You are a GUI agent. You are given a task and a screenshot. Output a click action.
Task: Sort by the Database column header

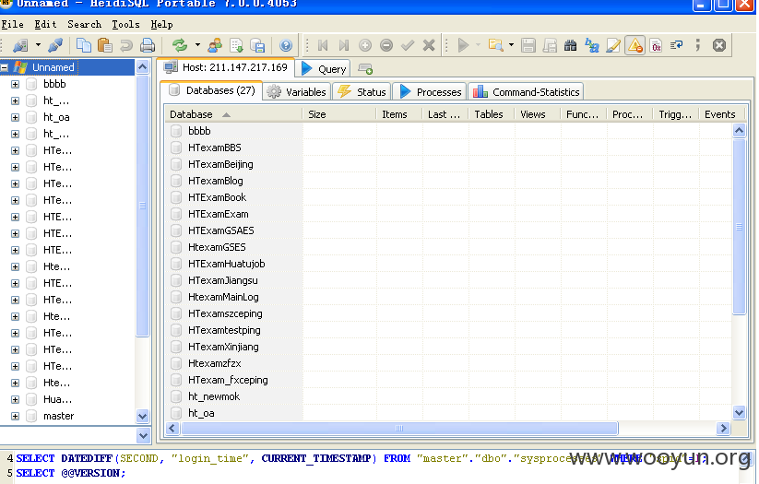(x=234, y=114)
